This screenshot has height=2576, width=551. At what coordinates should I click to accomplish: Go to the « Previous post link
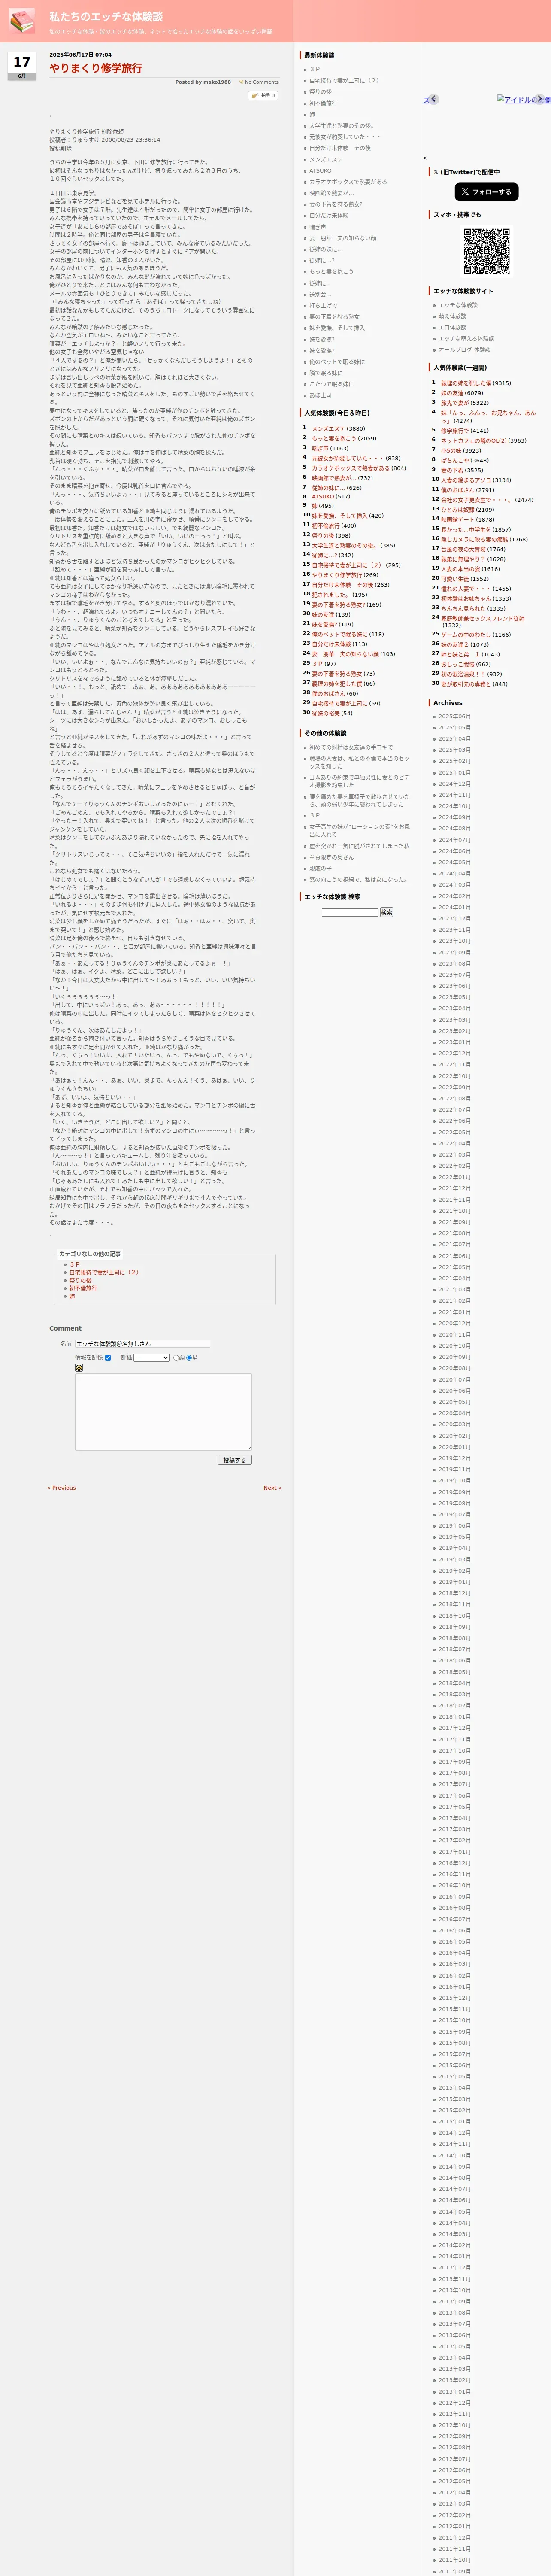tap(62, 1488)
